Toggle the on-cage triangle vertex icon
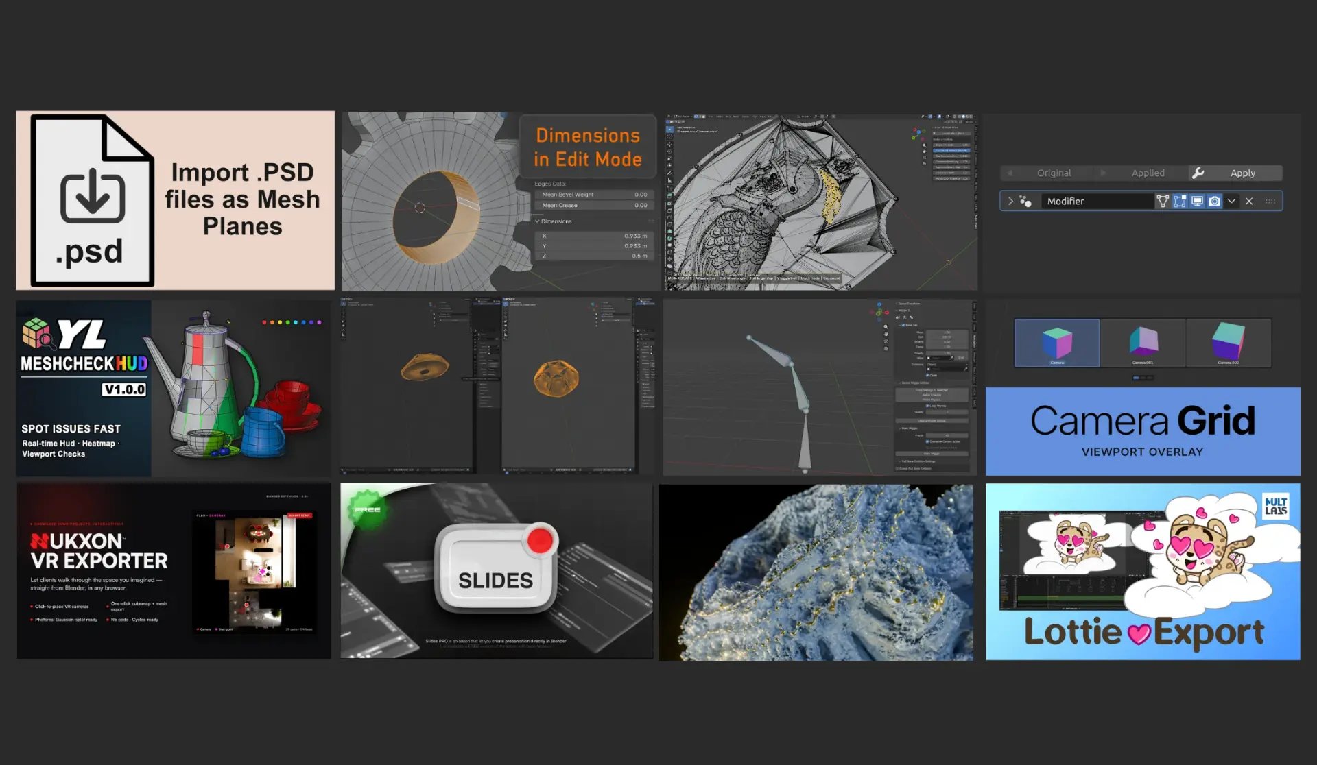The width and height of the screenshot is (1317, 765). [x=1163, y=201]
